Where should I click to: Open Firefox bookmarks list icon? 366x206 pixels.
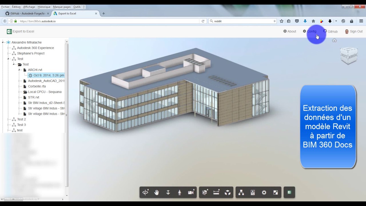click(289, 21)
